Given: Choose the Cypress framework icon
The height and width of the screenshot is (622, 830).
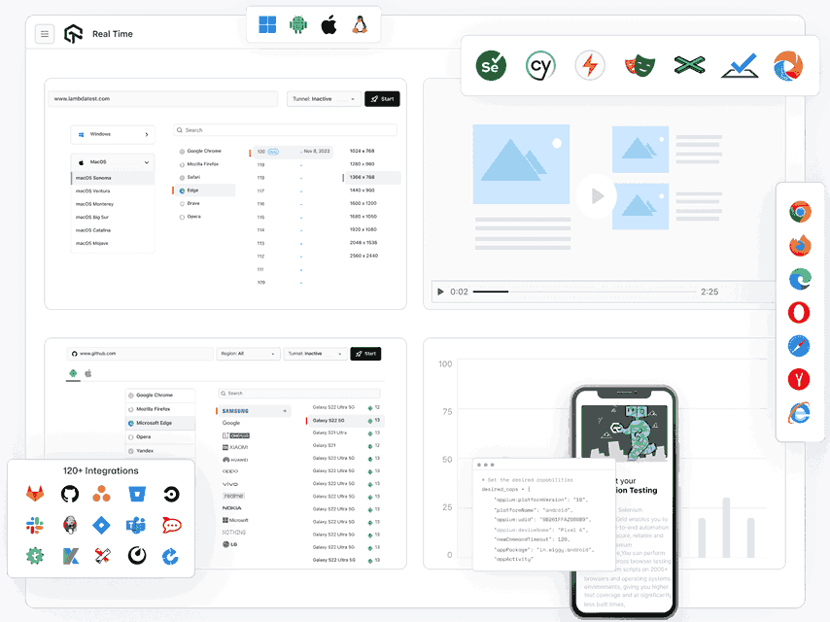Looking at the screenshot, I should (540, 66).
